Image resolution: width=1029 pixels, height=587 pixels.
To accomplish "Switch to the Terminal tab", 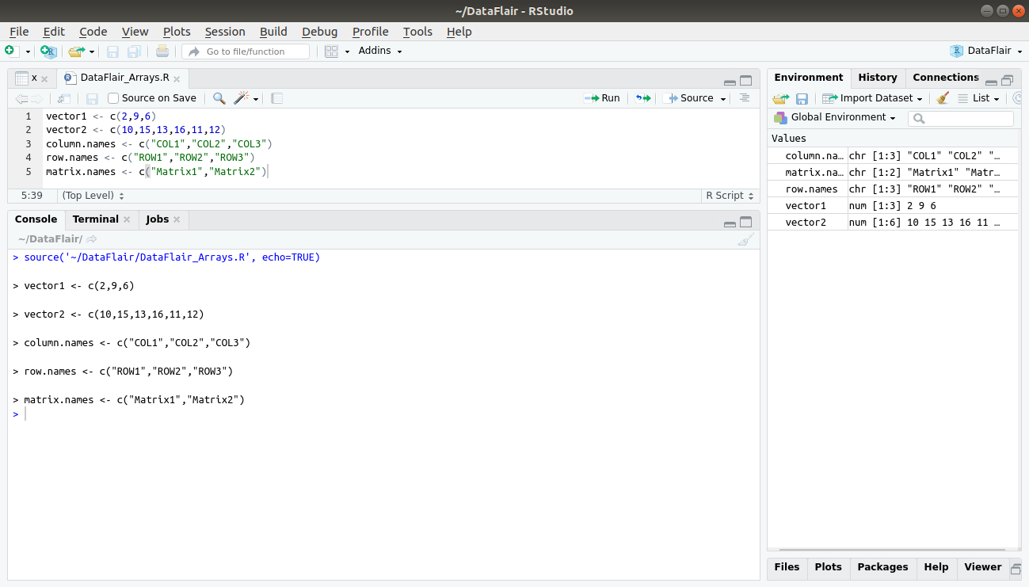I will tap(96, 219).
